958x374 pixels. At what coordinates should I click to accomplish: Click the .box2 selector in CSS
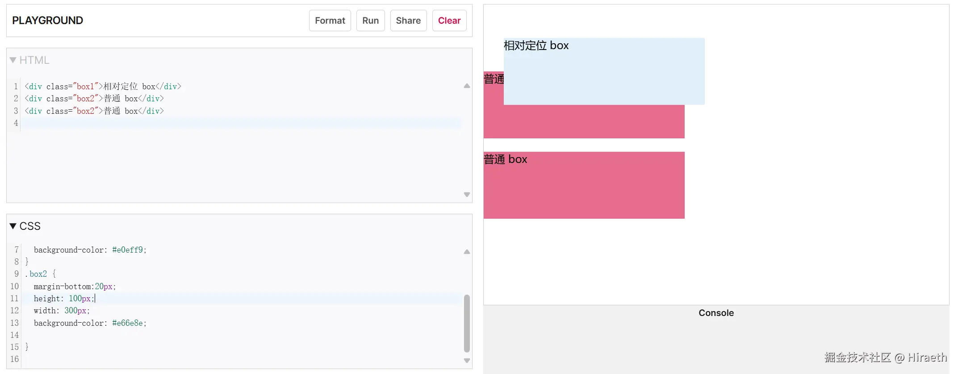coord(38,274)
